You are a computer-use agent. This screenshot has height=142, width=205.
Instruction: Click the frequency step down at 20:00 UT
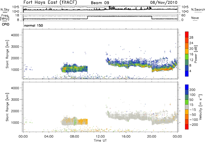click(152, 17)
